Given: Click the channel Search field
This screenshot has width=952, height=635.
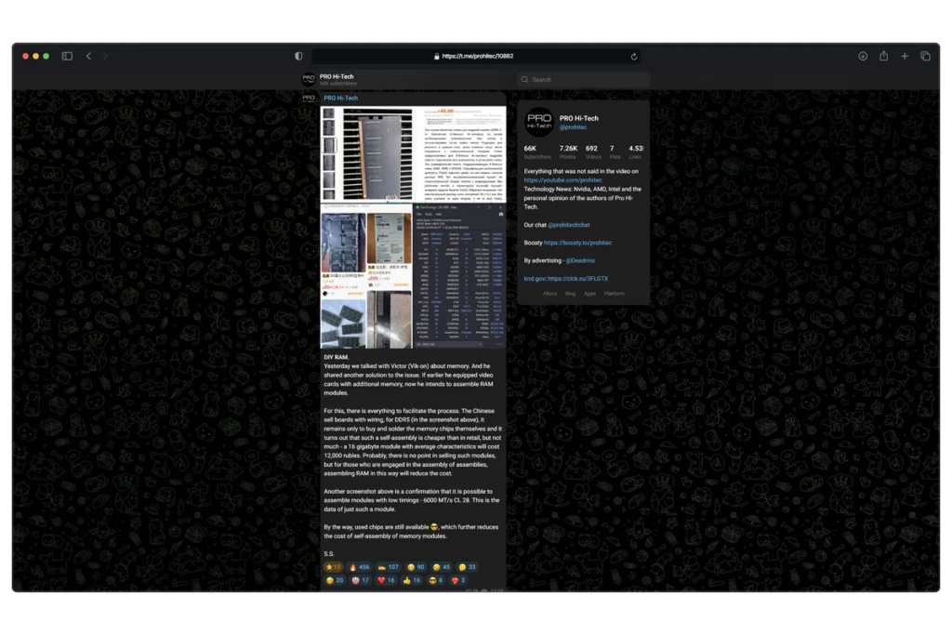Looking at the screenshot, I should click(x=584, y=80).
